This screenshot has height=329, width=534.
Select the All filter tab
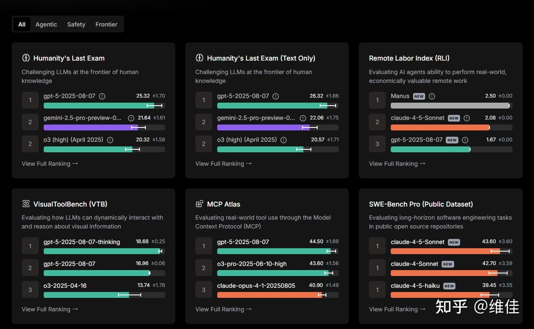pos(22,24)
